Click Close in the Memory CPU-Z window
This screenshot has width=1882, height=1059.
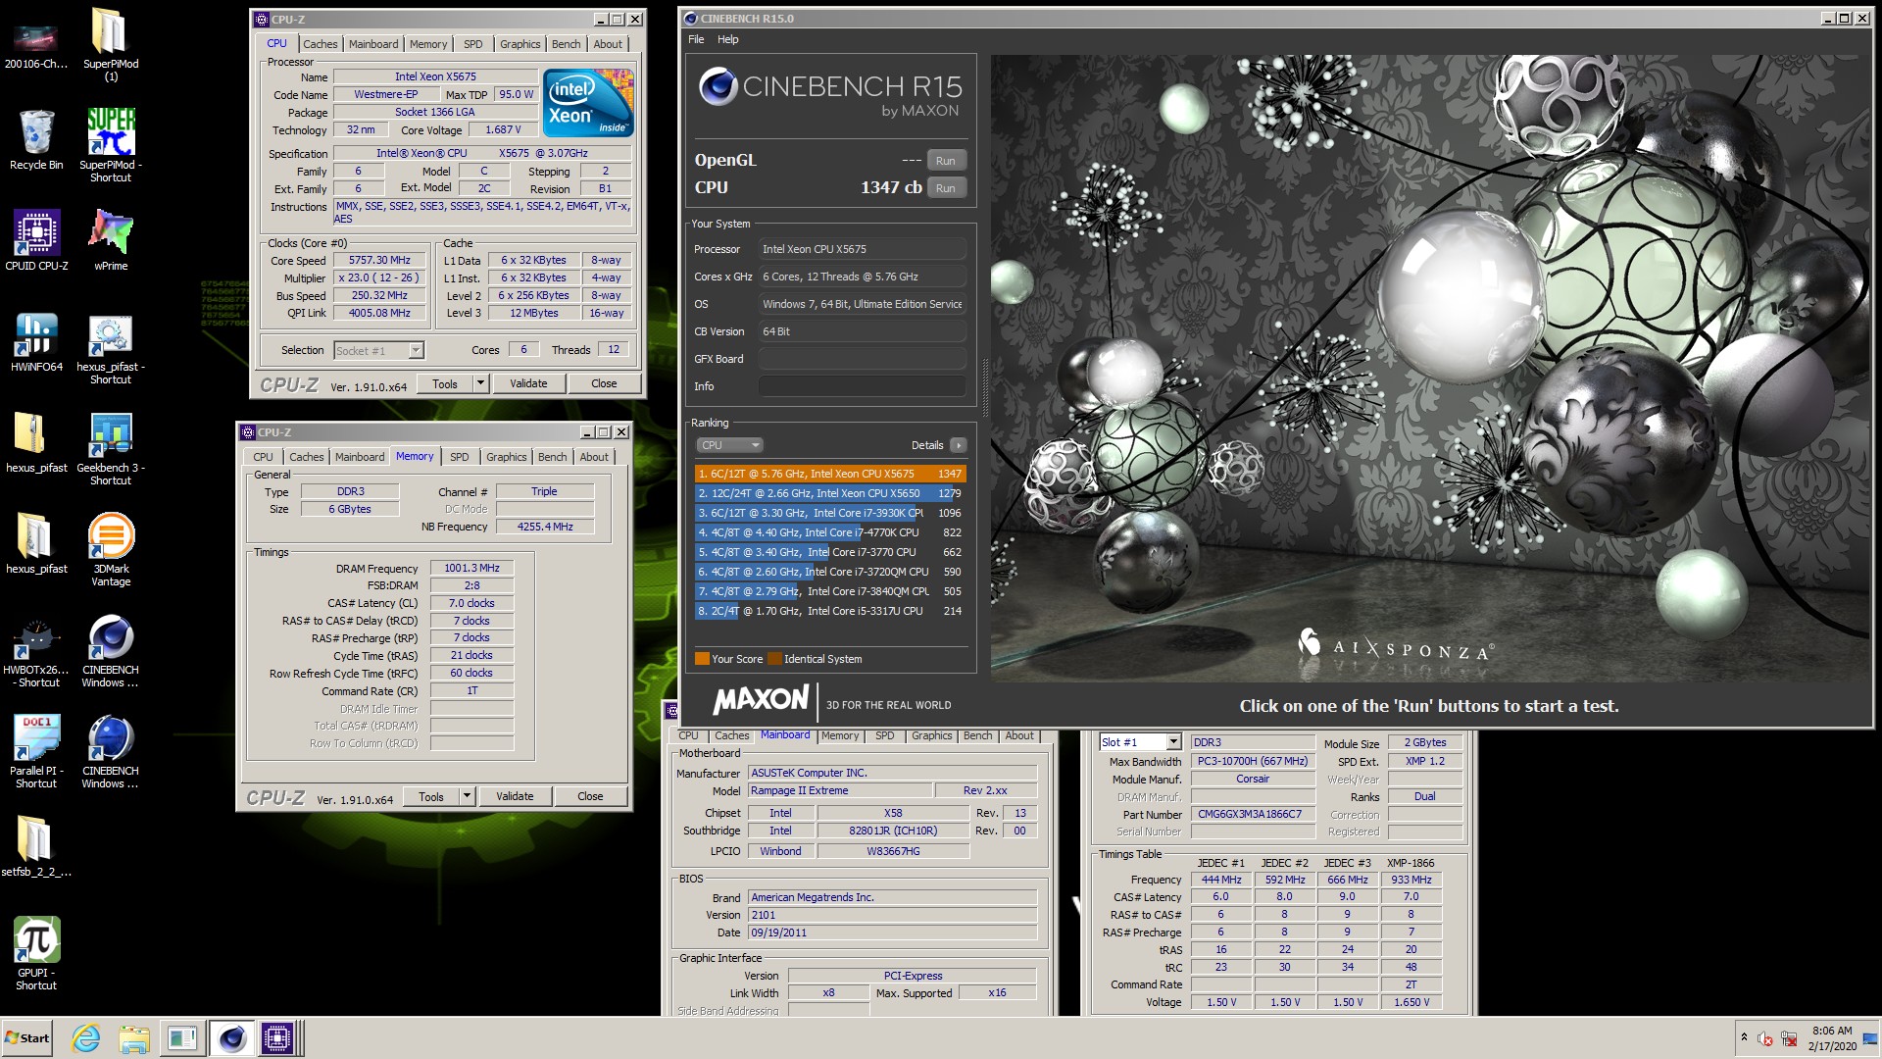click(590, 796)
